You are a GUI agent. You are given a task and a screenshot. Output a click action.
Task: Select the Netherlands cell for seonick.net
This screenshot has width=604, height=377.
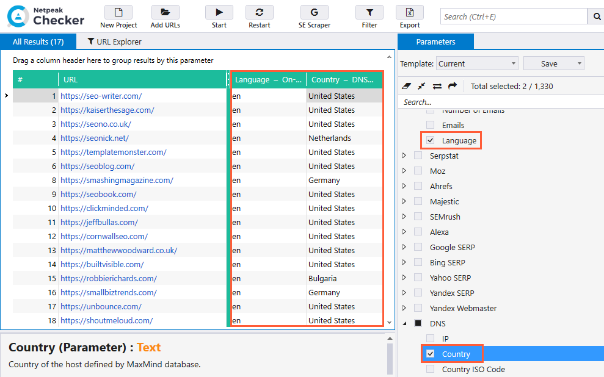point(344,138)
